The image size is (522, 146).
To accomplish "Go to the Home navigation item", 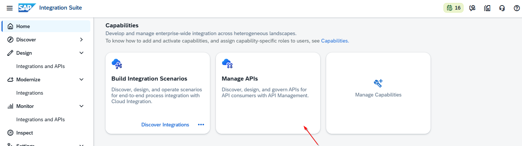I will pos(46,26).
